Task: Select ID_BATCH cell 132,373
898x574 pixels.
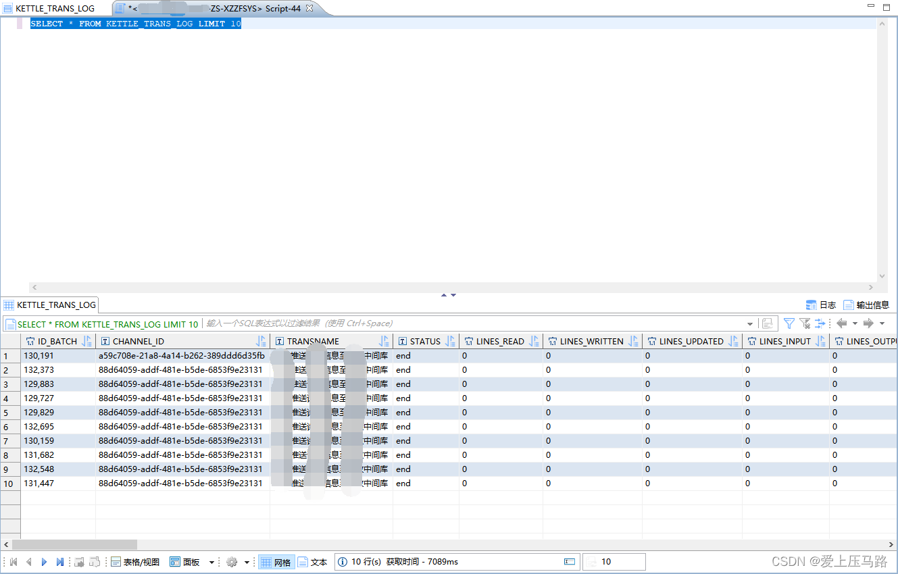Action: click(58, 370)
